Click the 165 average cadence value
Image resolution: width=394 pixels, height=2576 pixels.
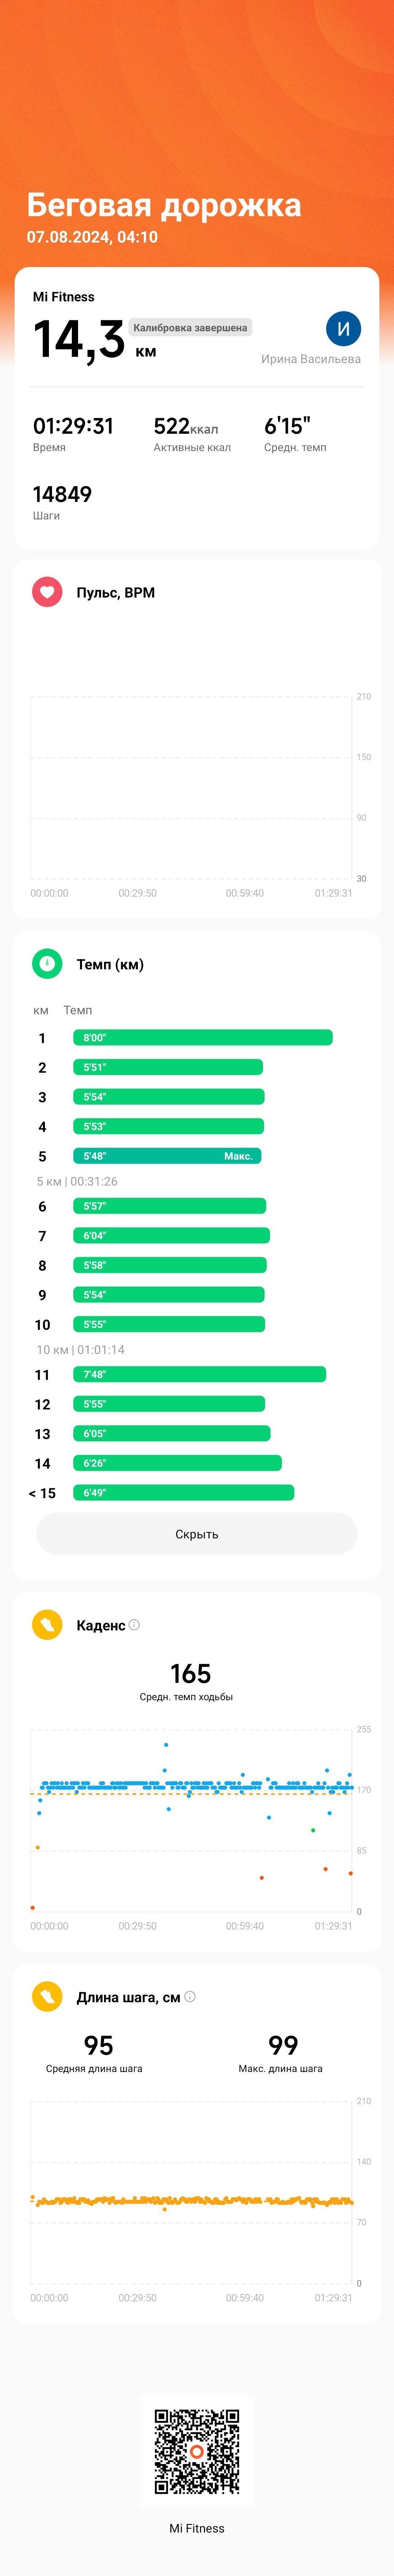190,1674
